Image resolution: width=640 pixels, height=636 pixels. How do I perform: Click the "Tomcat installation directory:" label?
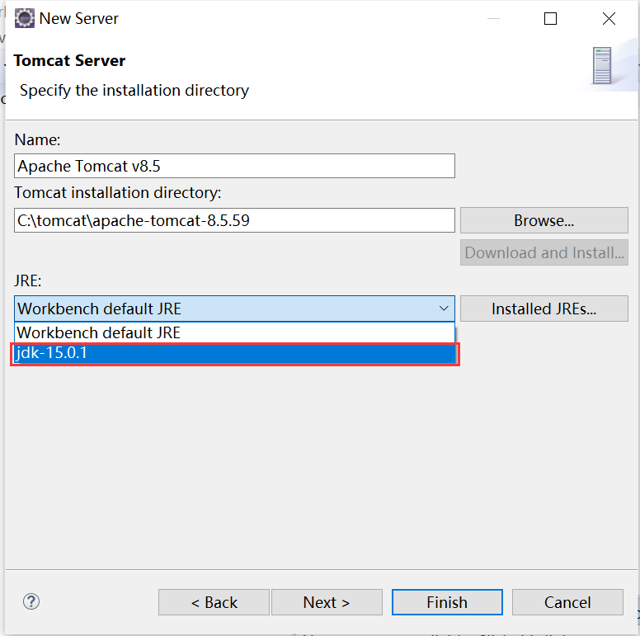pos(118,192)
